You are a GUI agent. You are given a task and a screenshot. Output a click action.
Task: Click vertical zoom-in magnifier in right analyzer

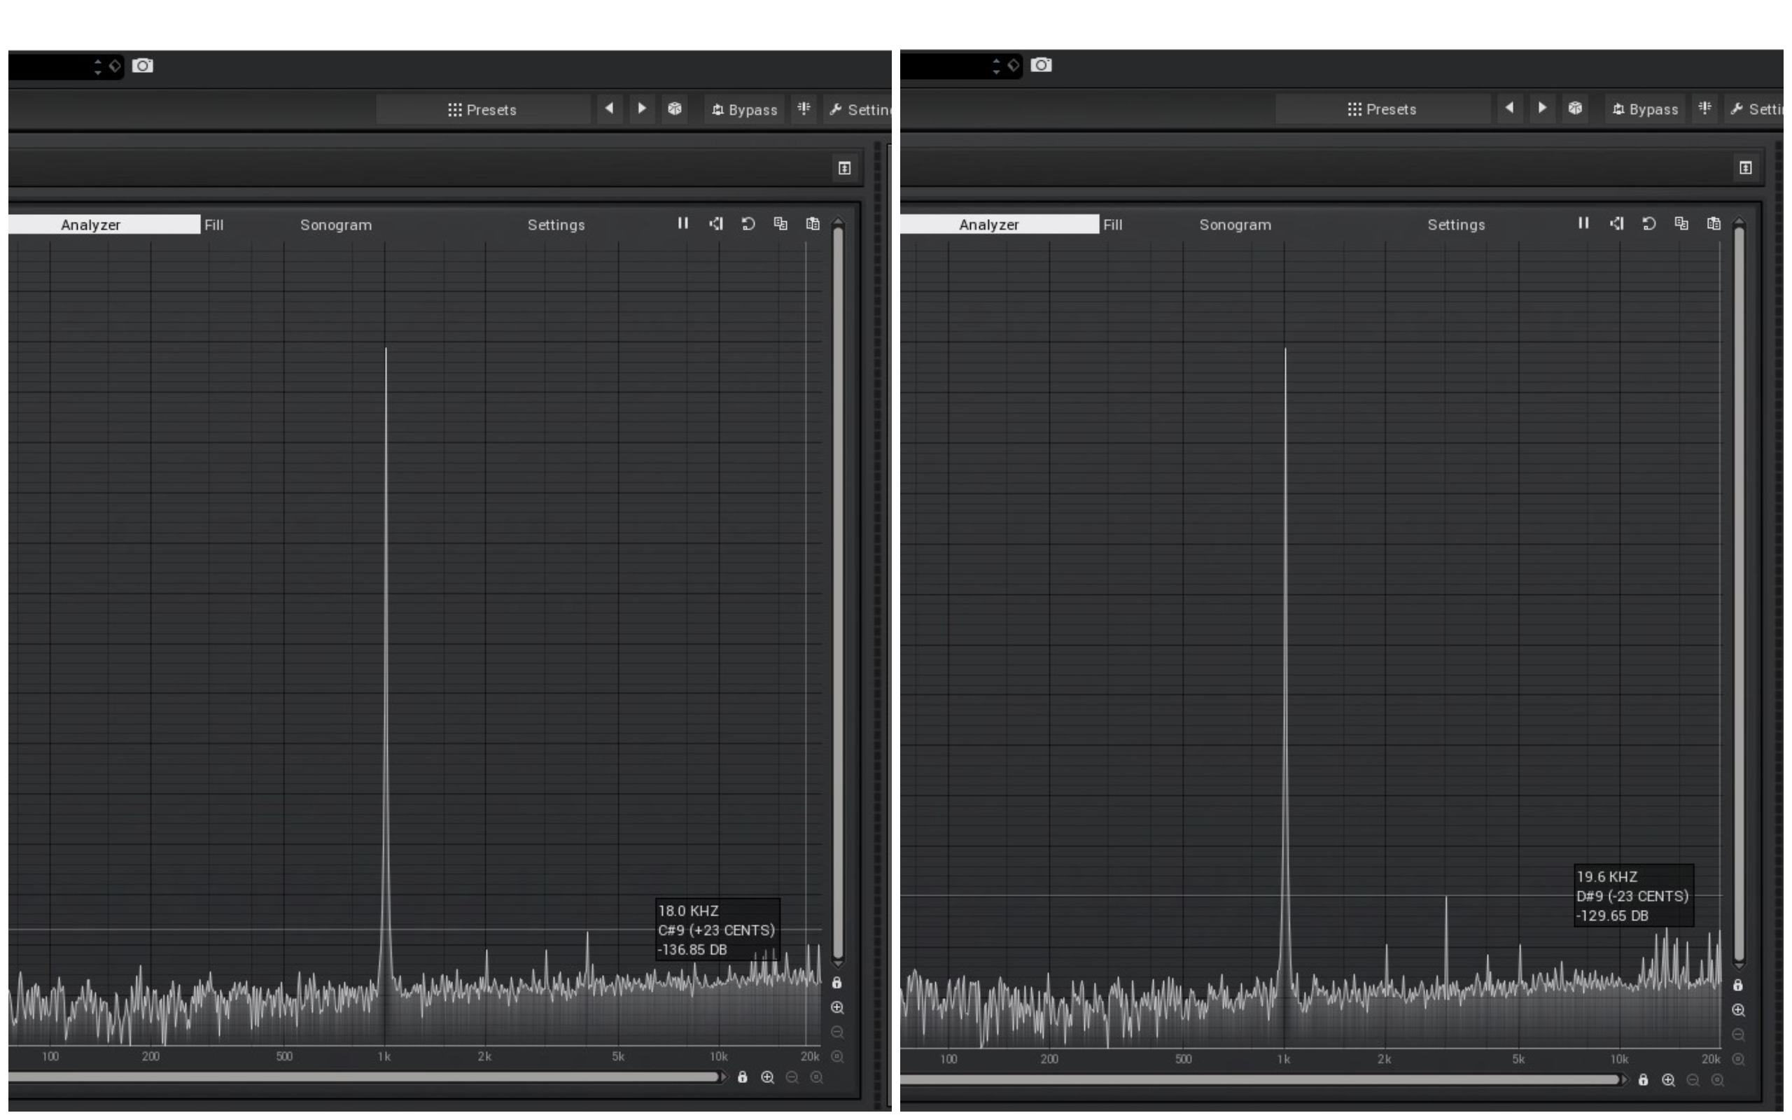tap(1739, 1010)
